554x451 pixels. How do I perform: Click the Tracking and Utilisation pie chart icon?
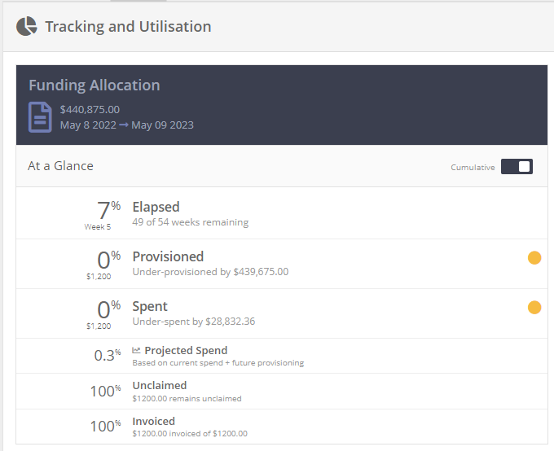27,26
